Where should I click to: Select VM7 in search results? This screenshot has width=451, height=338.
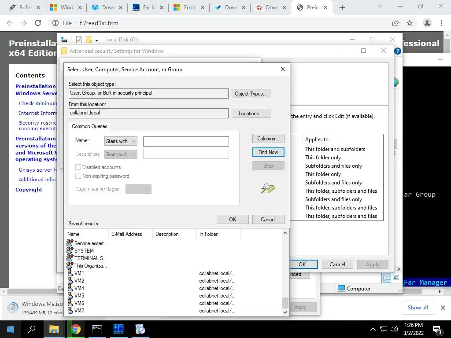click(x=79, y=310)
